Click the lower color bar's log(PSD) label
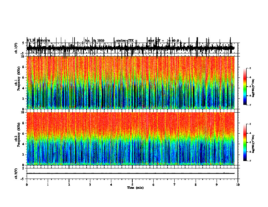Screen dimensions: 268x207 [253, 144]
